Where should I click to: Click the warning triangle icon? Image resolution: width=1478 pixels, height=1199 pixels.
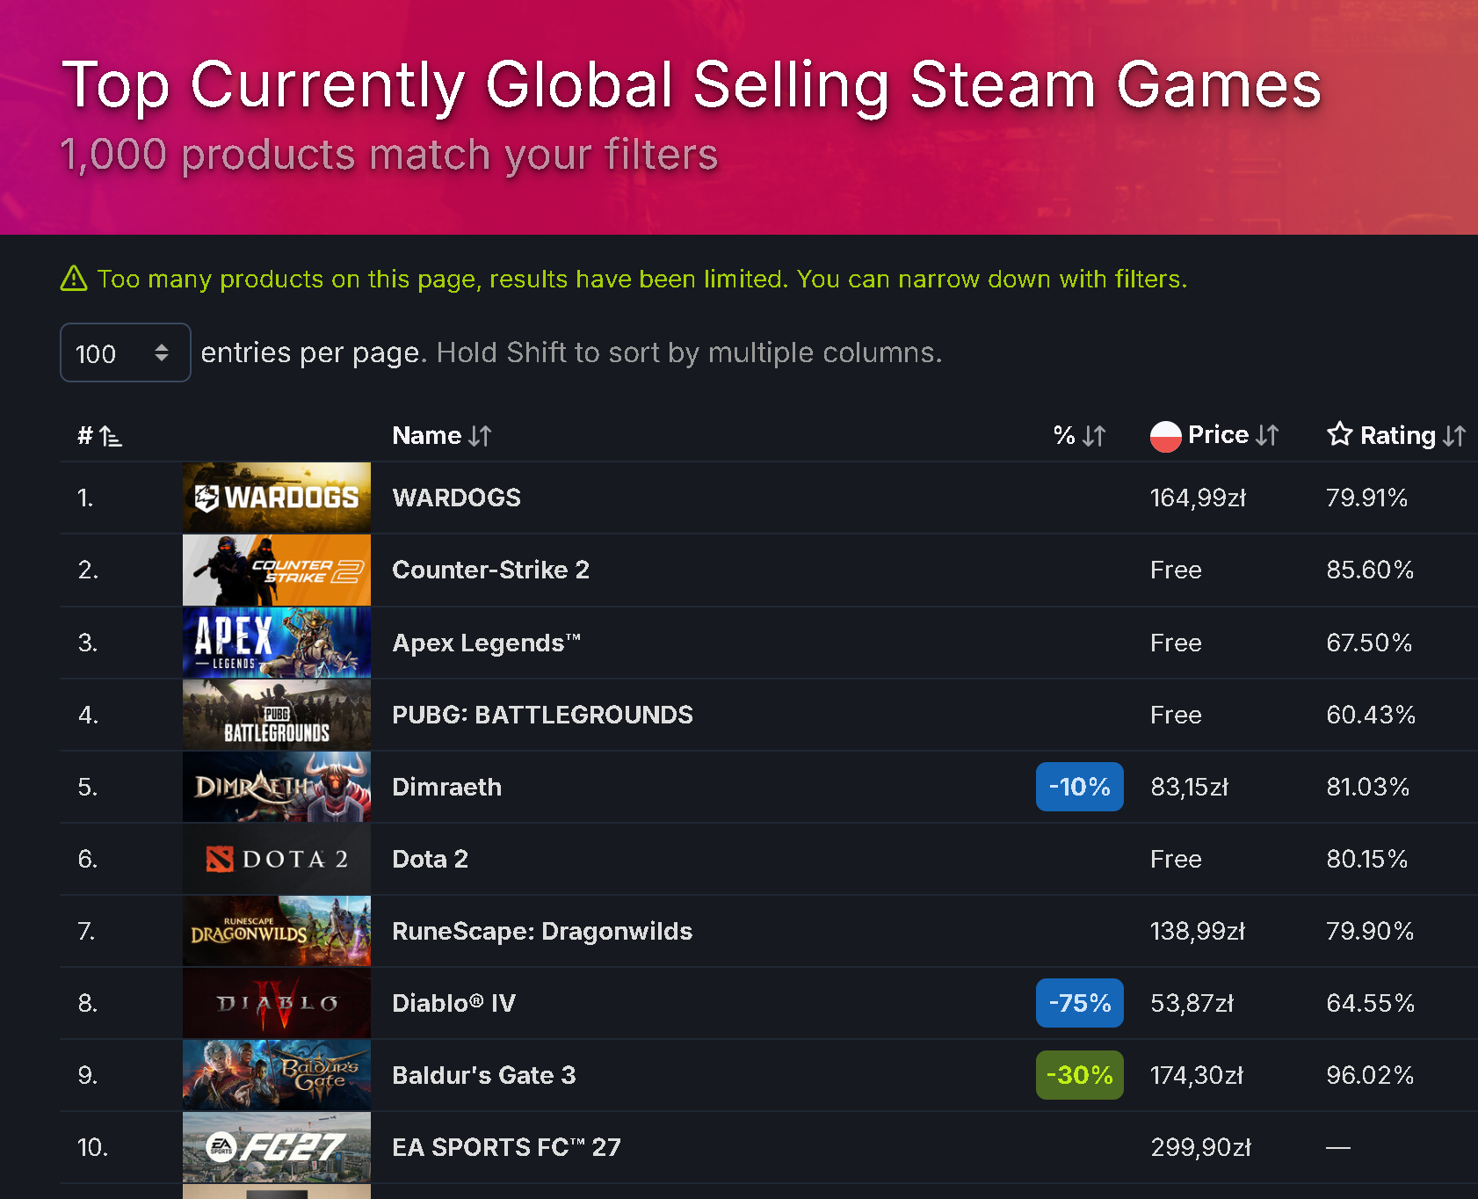click(74, 279)
